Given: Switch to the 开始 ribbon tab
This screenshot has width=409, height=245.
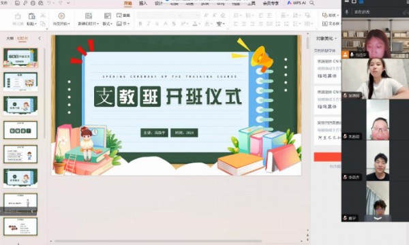Looking at the screenshot, I should (x=128, y=3).
